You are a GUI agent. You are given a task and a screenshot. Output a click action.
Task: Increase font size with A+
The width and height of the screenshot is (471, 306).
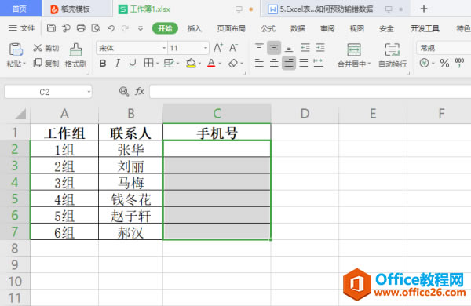pyautogui.click(x=218, y=48)
